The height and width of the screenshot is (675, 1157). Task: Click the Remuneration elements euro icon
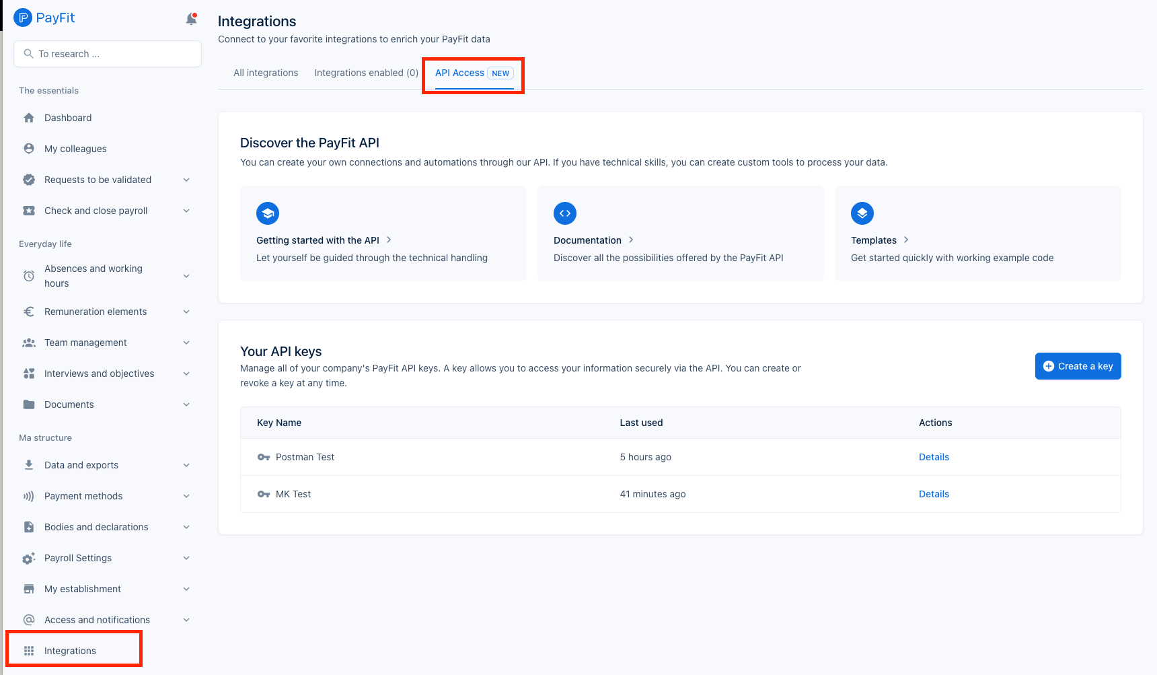coord(29,312)
